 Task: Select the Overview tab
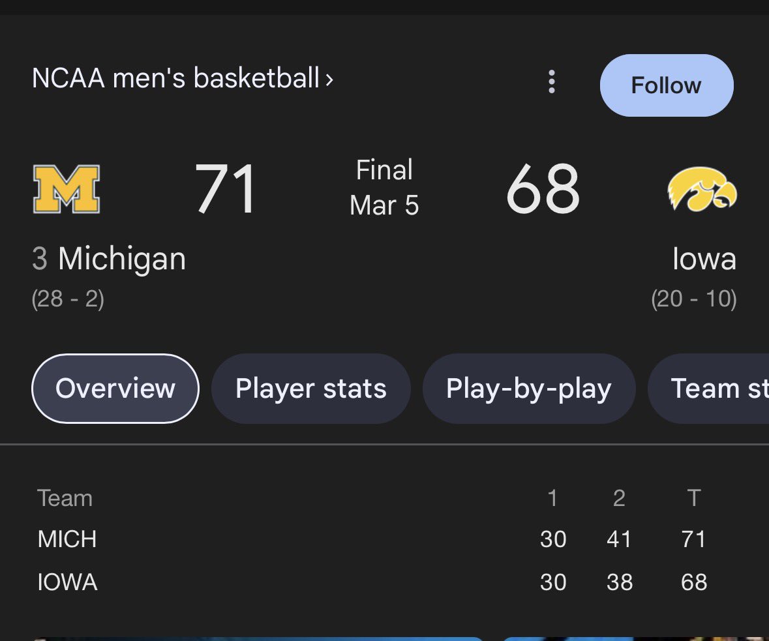115,389
